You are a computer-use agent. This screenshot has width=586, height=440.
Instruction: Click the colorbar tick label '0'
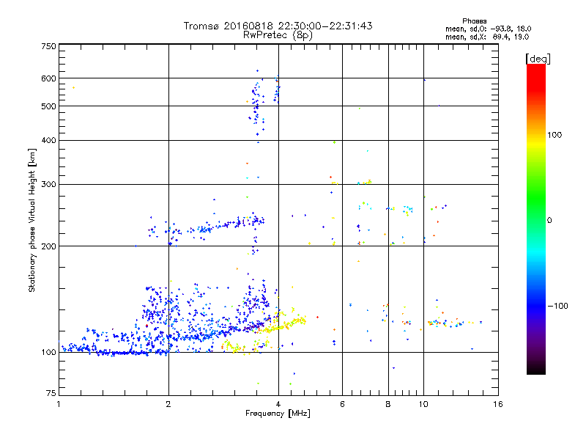click(549, 221)
